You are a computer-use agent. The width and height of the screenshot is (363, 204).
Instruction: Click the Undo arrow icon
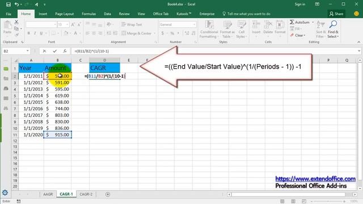(16, 5)
